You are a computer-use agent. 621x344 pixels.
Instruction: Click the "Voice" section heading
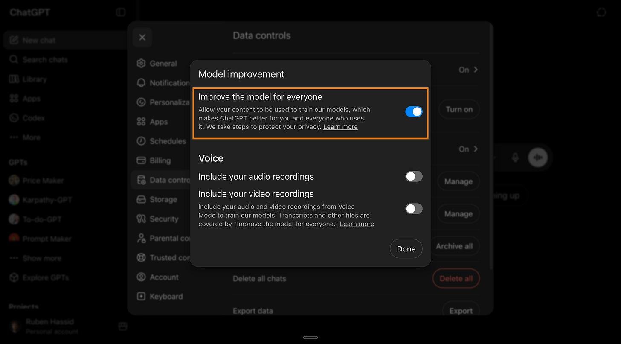(x=211, y=158)
